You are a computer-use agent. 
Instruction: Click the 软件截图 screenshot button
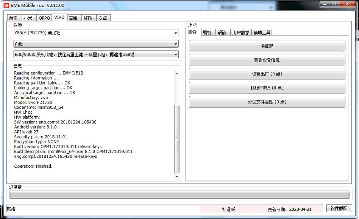click(x=339, y=208)
